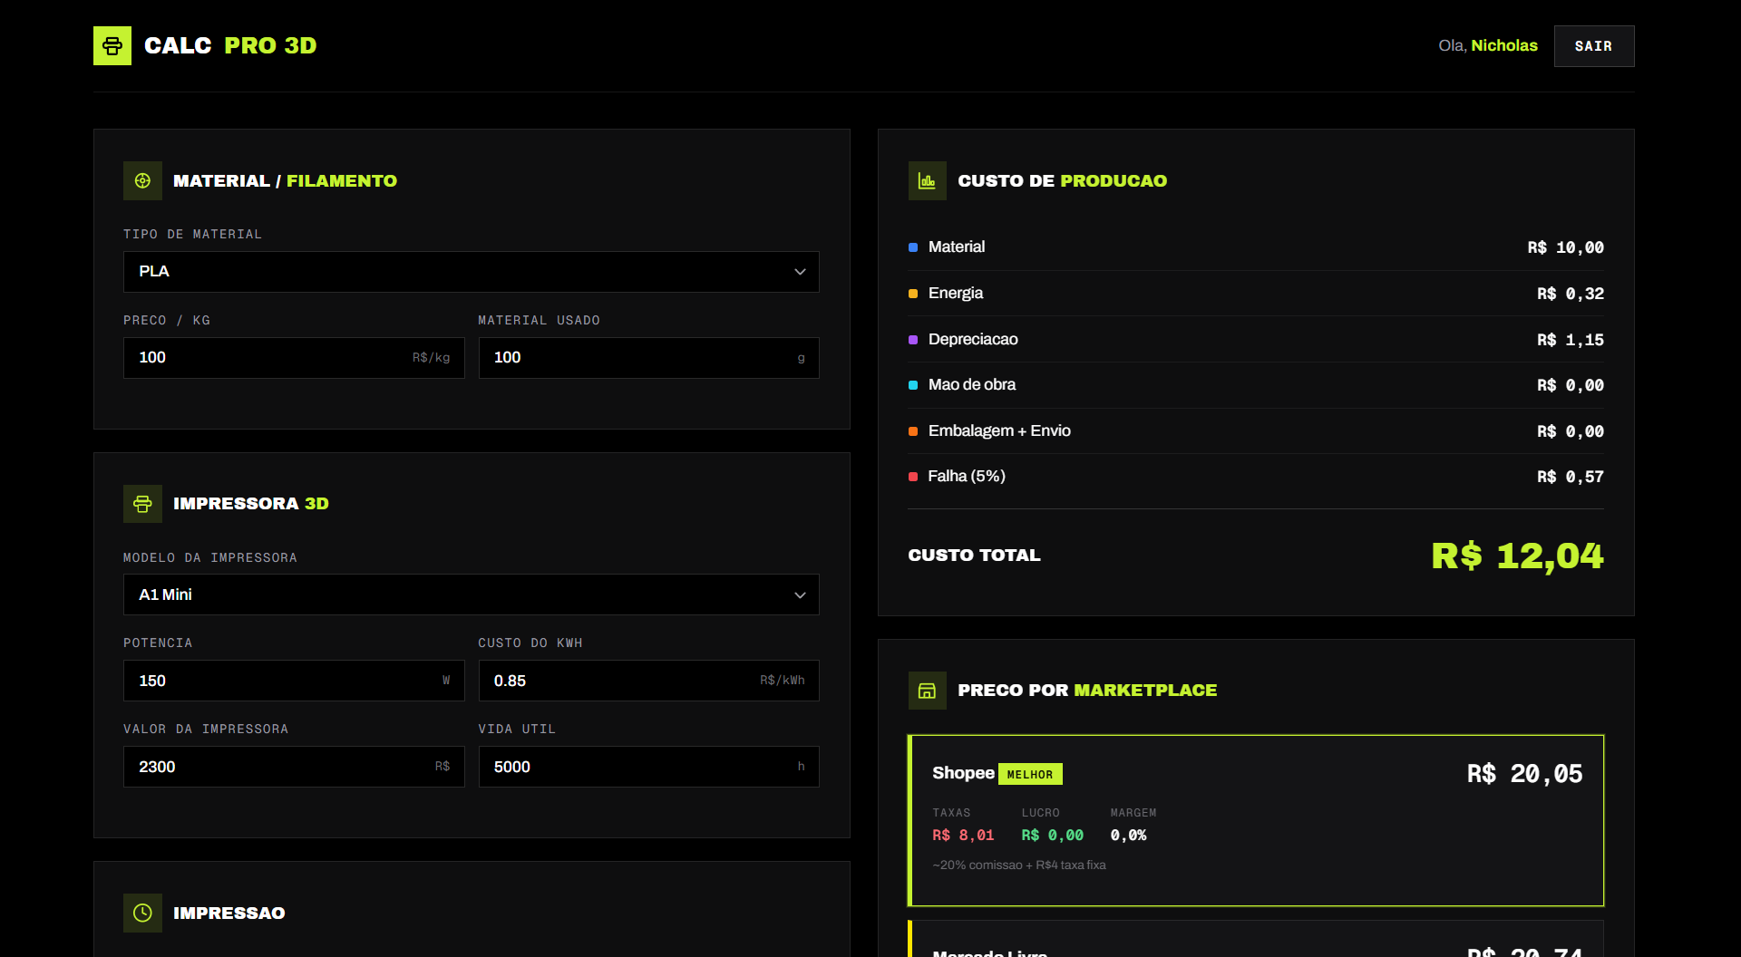Click the Energia row label

point(956,294)
